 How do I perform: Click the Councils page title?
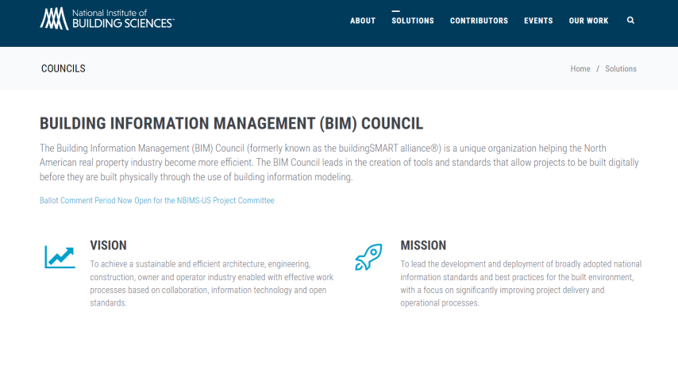tap(63, 69)
